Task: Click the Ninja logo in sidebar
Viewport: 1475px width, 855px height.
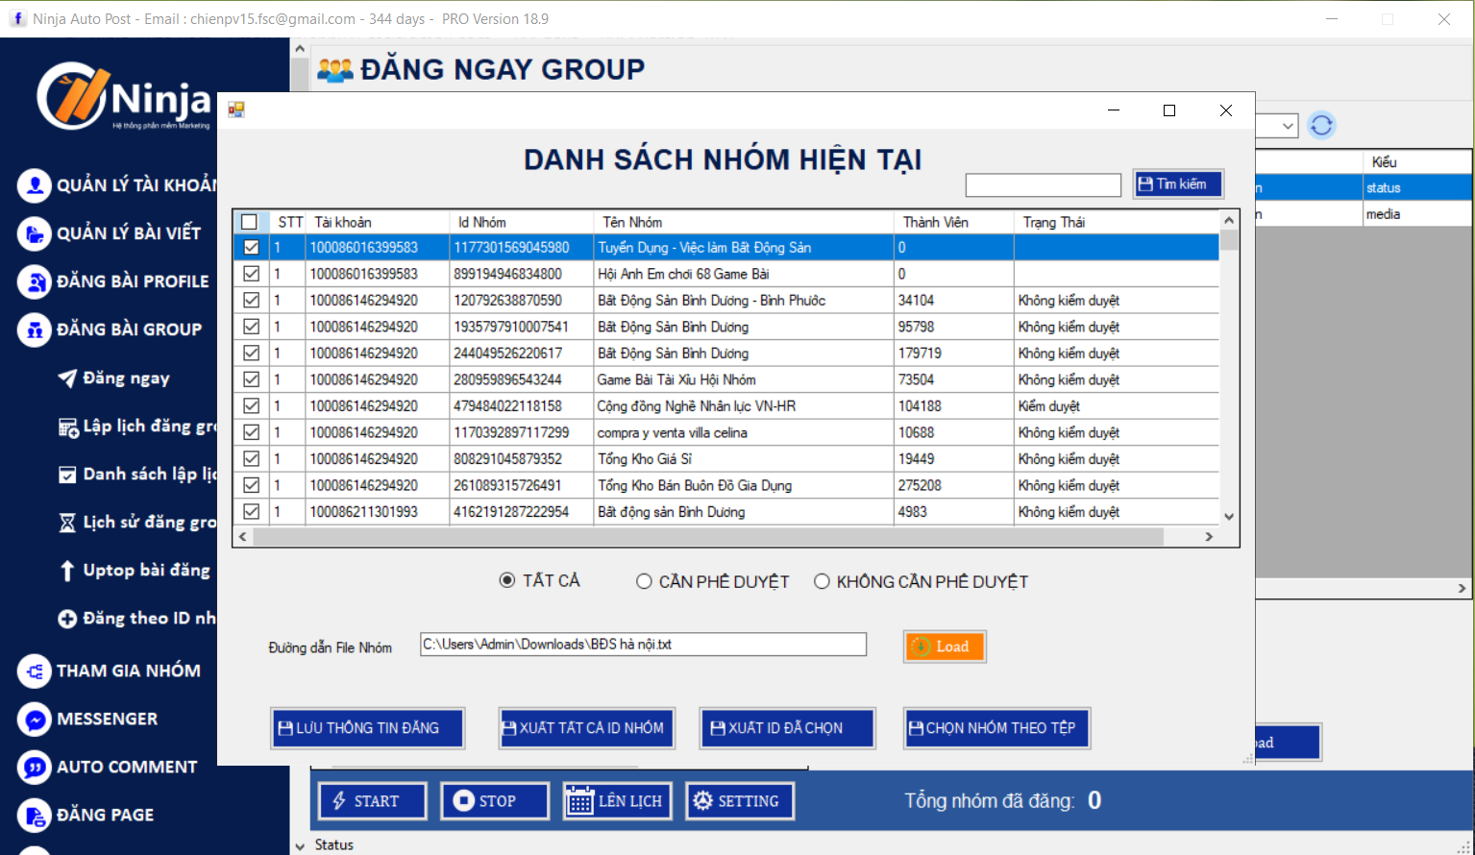Action: pyautogui.click(x=124, y=96)
